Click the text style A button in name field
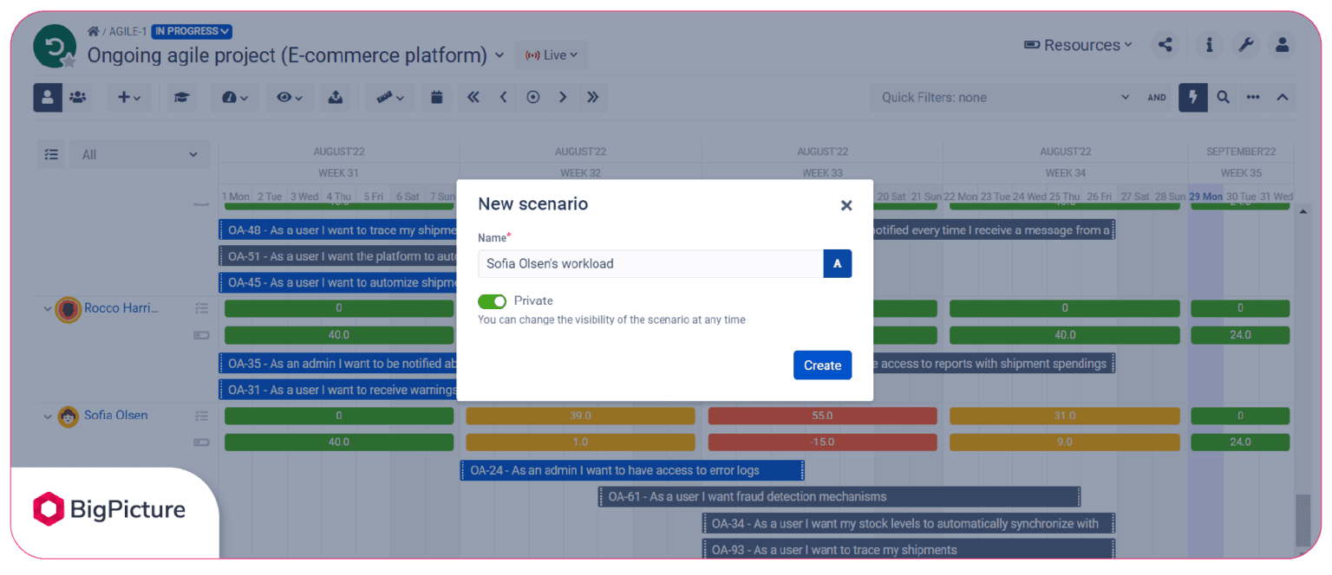The image size is (1332, 575). pos(838,263)
